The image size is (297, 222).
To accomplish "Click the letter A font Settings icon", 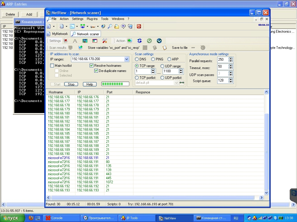I will [x=75, y=41].
